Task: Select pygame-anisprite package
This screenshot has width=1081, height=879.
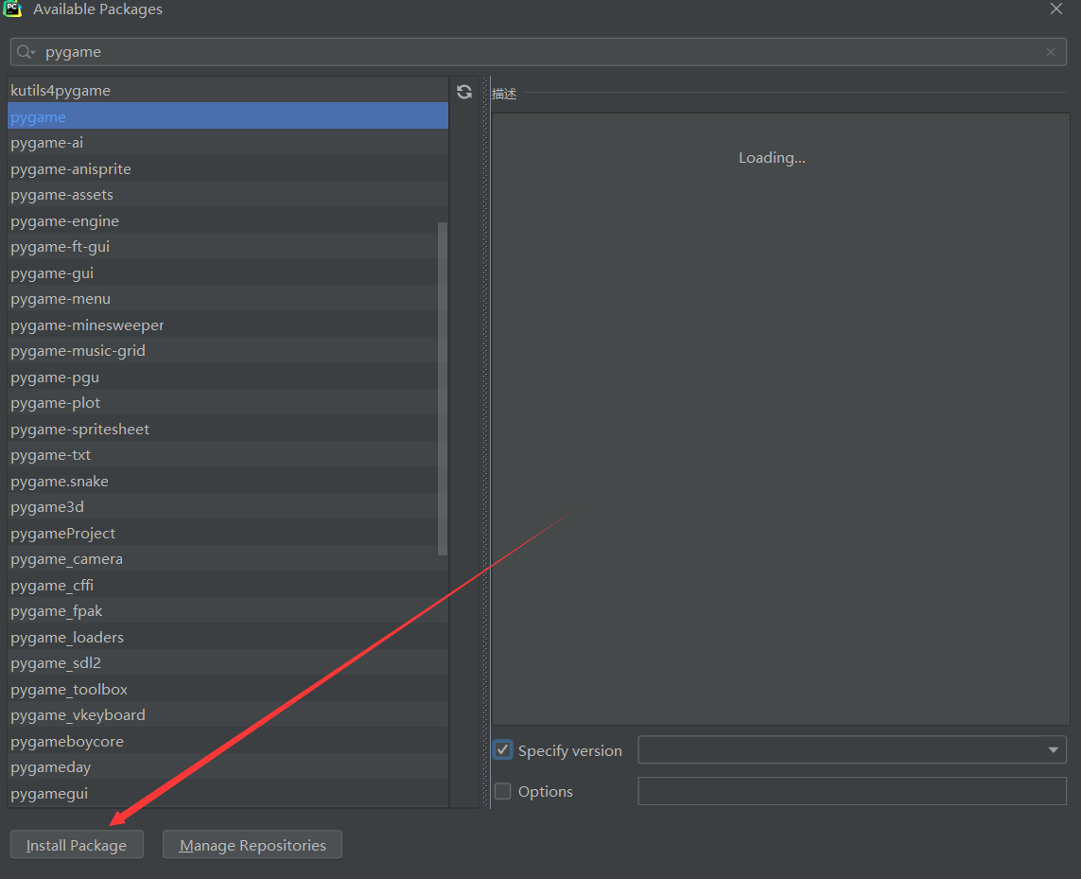Action: pyautogui.click(x=228, y=169)
